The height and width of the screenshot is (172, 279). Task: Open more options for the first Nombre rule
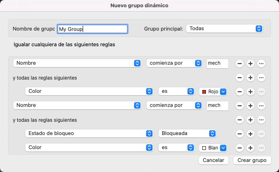coord(261,63)
